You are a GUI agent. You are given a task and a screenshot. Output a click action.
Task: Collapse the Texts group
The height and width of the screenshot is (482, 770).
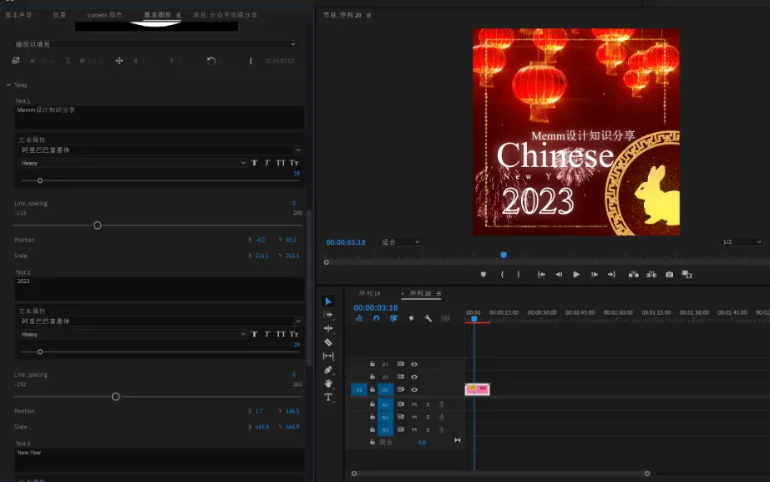(9, 85)
